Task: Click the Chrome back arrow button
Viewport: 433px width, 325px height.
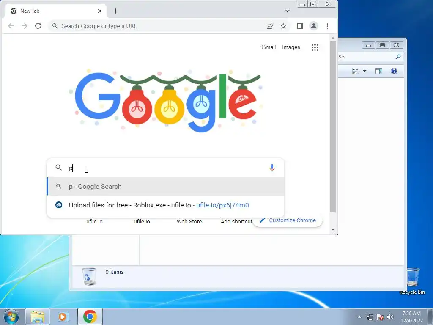Action: (11, 26)
